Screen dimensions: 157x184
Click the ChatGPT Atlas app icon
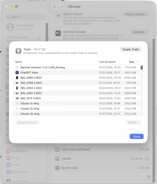(x=17, y=72)
